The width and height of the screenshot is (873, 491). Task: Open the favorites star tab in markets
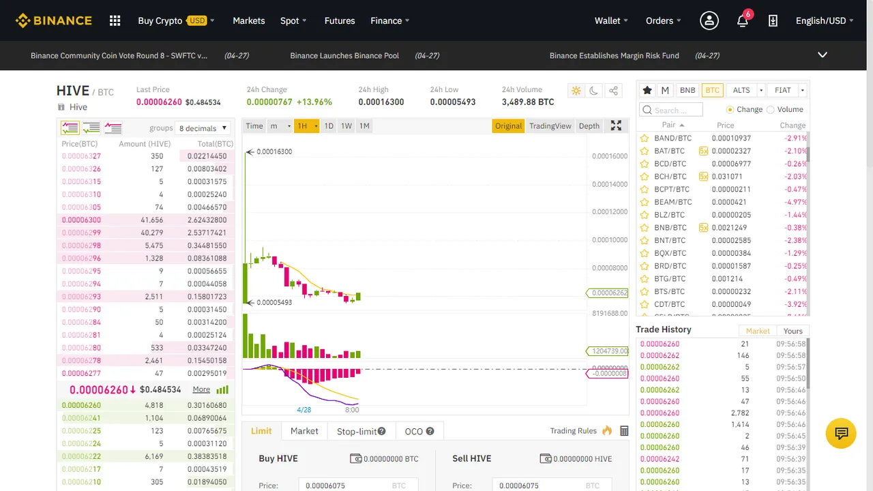[x=647, y=90]
